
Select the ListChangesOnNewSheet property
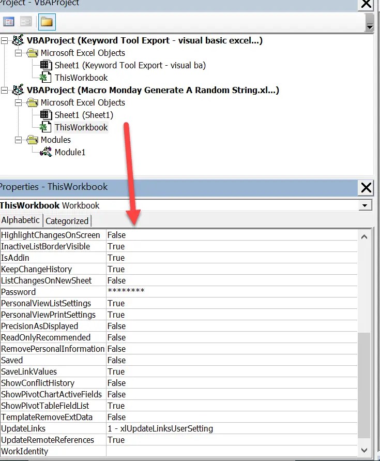[47, 280]
